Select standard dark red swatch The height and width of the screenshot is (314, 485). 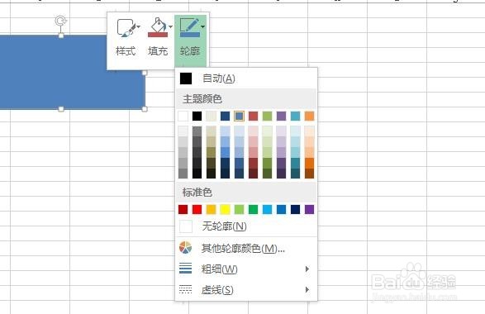pyautogui.click(x=183, y=209)
